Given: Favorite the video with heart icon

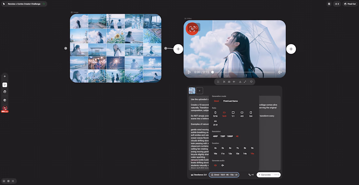Looking at the screenshot, I should pos(251,82).
